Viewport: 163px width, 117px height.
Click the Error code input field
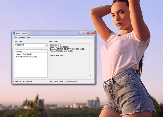point(30,45)
